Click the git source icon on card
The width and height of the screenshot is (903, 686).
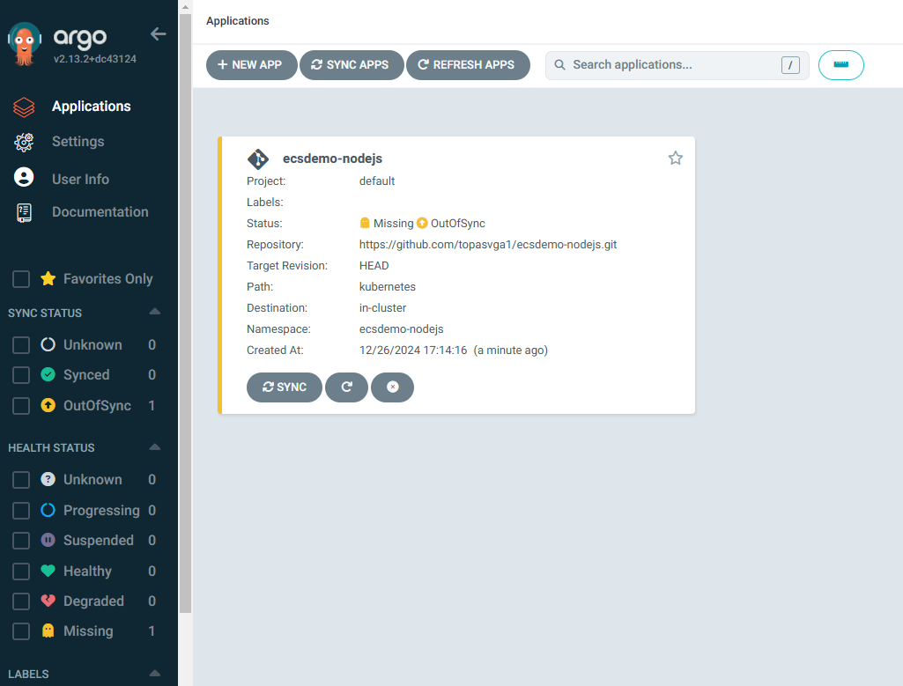[258, 159]
